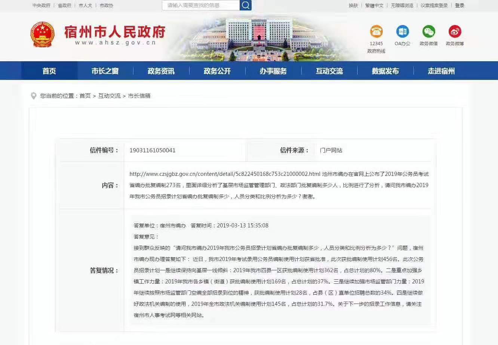Switch to 繁體中文 traditional Chinese
498x345 pixels.
(374, 6)
